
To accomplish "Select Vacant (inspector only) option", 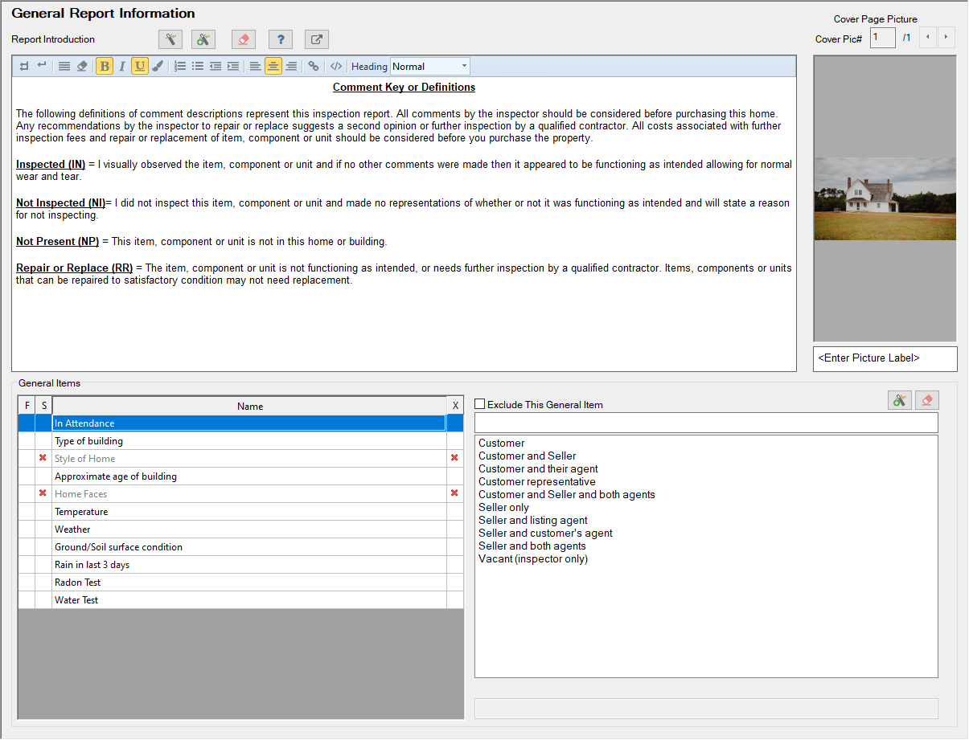I will (533, 558).
